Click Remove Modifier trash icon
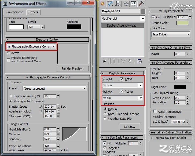This screenshot has width=195, height=156. click(130, 61)
